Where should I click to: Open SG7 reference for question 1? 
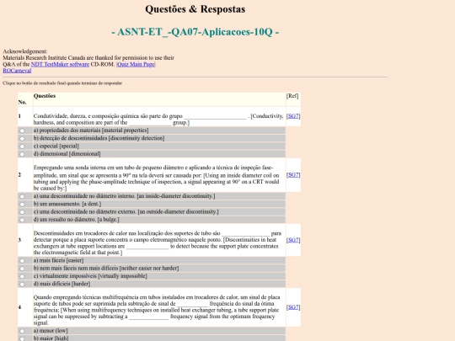tap(293, 116)
